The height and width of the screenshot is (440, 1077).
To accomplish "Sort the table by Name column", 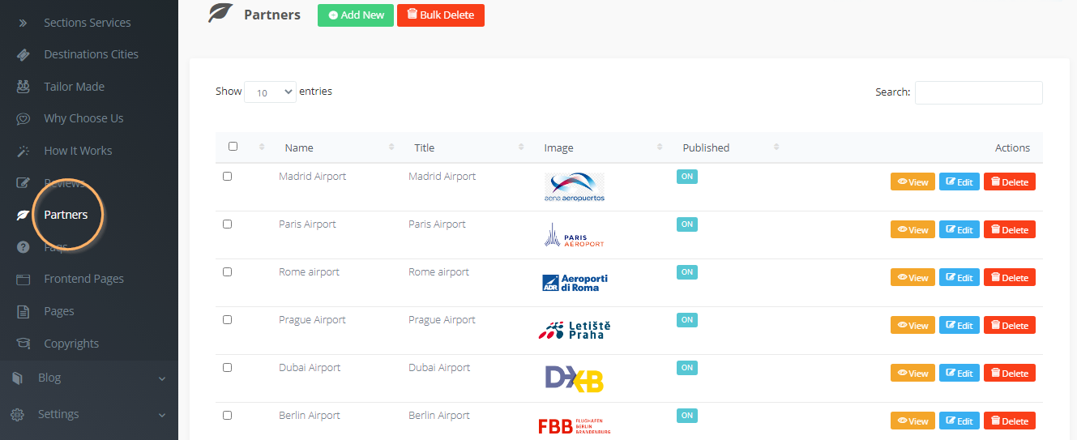I will pos(299,147).
